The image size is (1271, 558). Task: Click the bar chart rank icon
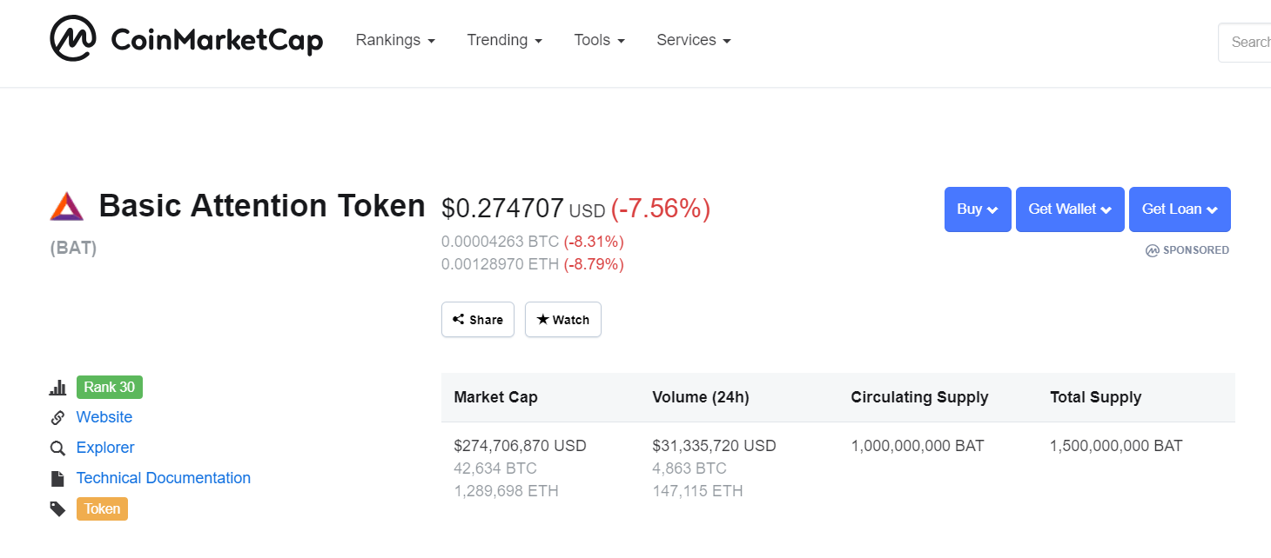coord(58,388)
